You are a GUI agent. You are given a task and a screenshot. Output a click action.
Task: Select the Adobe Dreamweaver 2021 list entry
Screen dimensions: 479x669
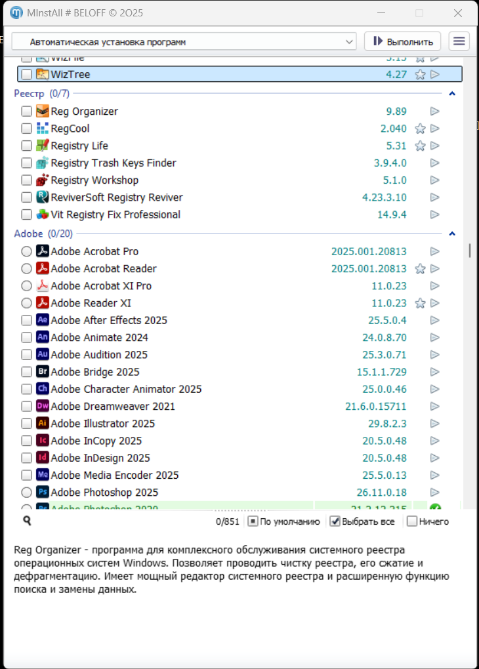[113, 406]
